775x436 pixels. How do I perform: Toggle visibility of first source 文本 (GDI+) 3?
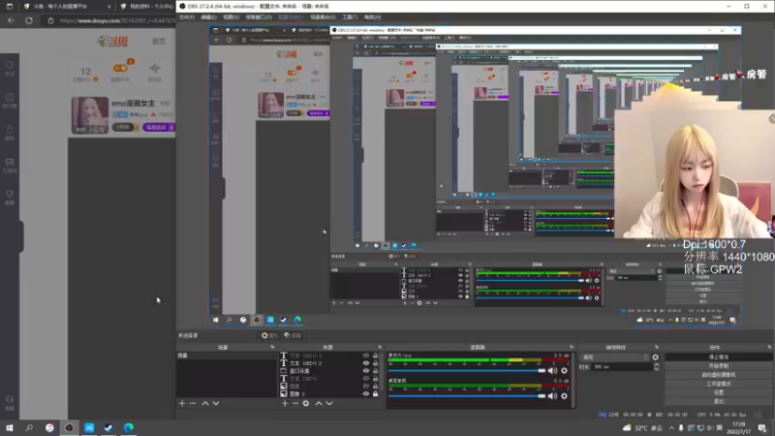coord(366,356)
